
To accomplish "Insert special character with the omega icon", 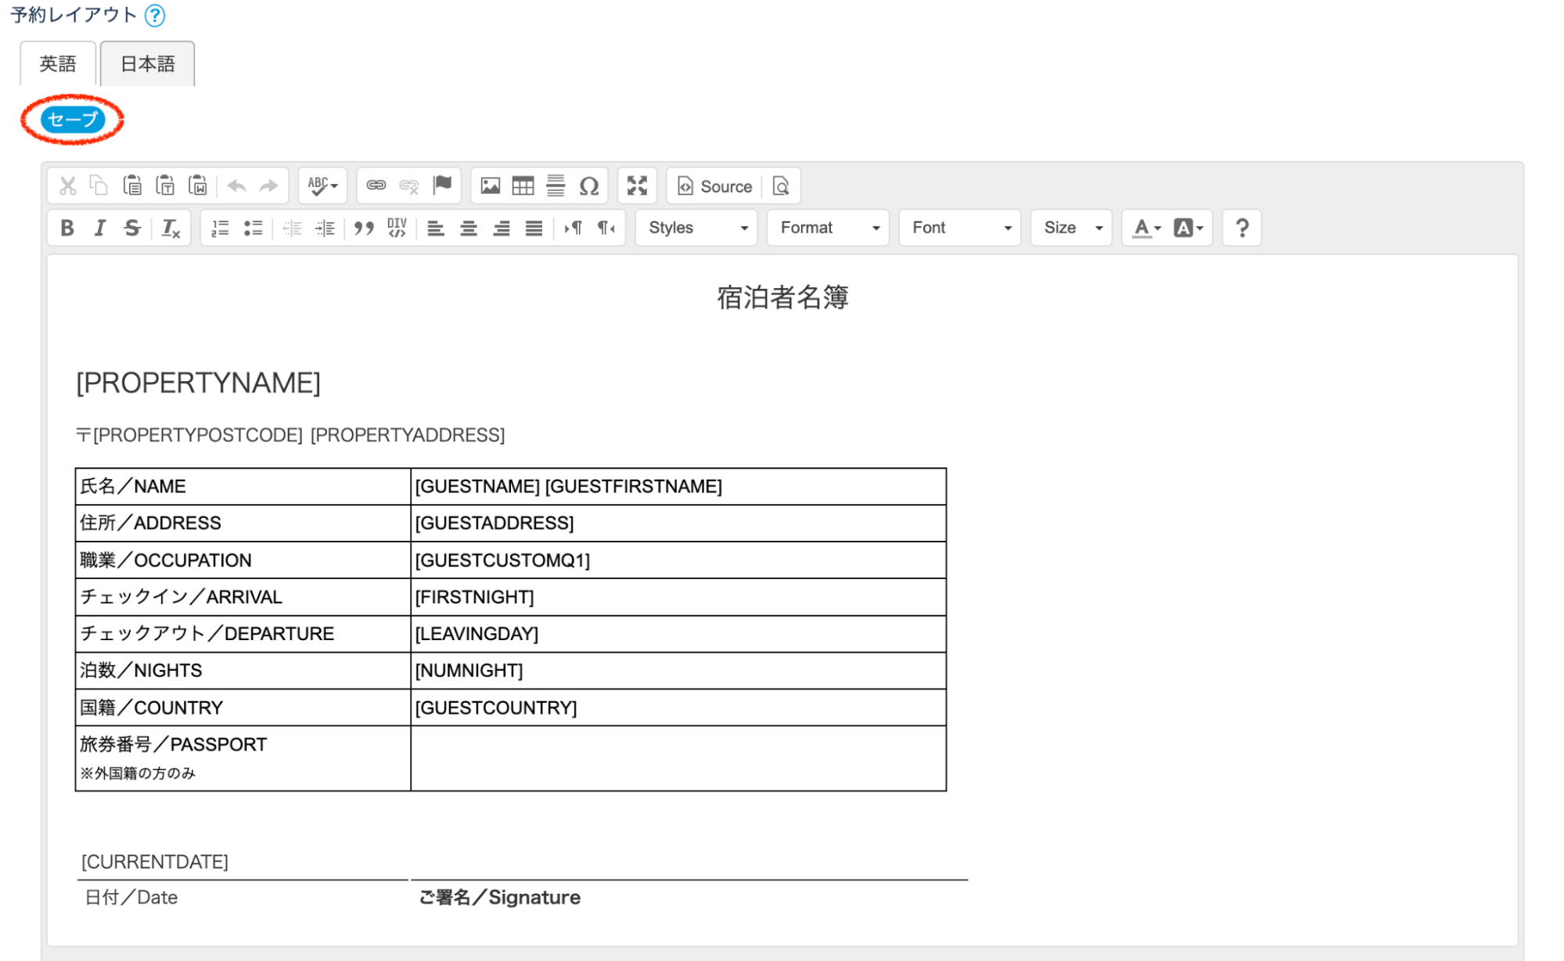I will pyautogui.click(x=588, y=186).
